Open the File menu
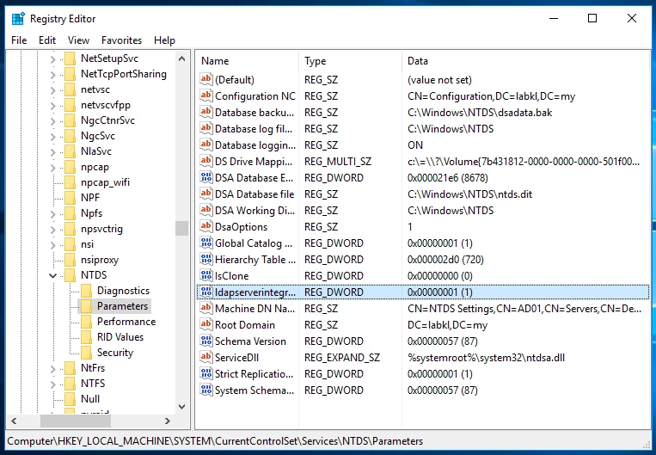The height and width of the screenshot is (455, 656). click(19, 40)
